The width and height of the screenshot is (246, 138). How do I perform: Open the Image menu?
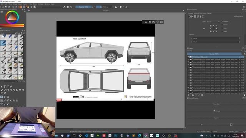pyautogui.click(x=15, y=4)
